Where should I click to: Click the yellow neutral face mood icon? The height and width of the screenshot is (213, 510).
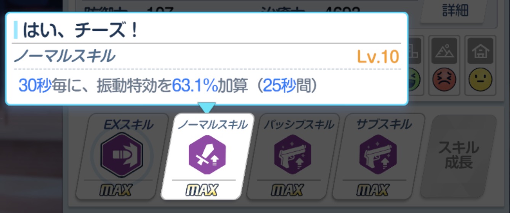click(x=480, y=79)
